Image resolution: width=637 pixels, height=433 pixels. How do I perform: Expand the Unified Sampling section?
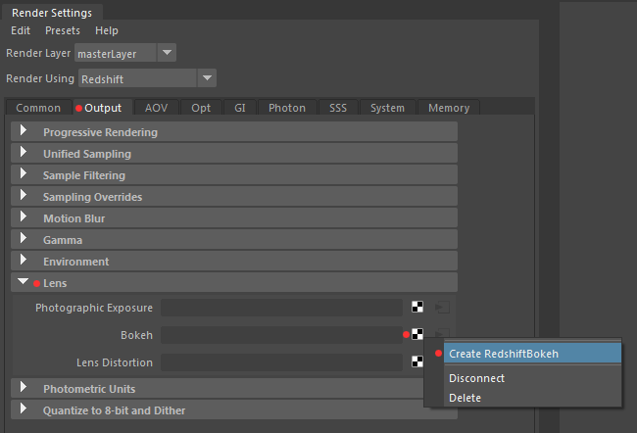pos(234,154)
